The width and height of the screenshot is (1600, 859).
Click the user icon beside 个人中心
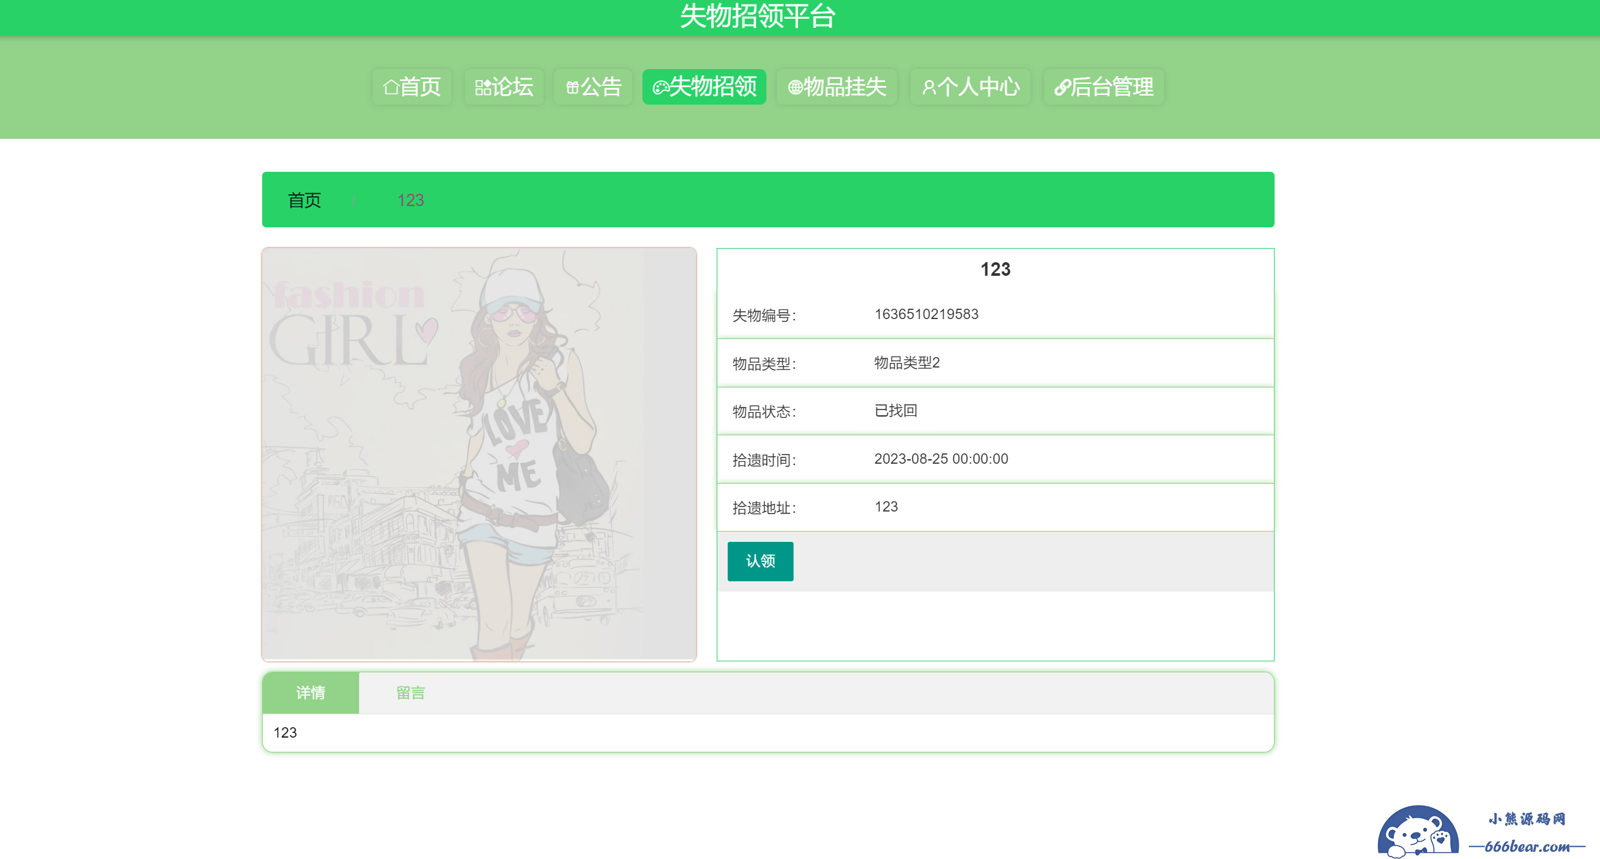pyautogui.click(x=928, y=87)
